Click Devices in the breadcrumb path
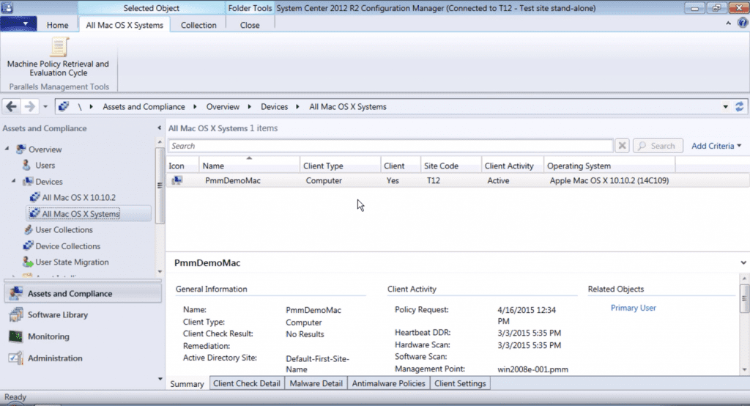The height and width of the screenshot is (406, 750). click(x=274, y=107)
